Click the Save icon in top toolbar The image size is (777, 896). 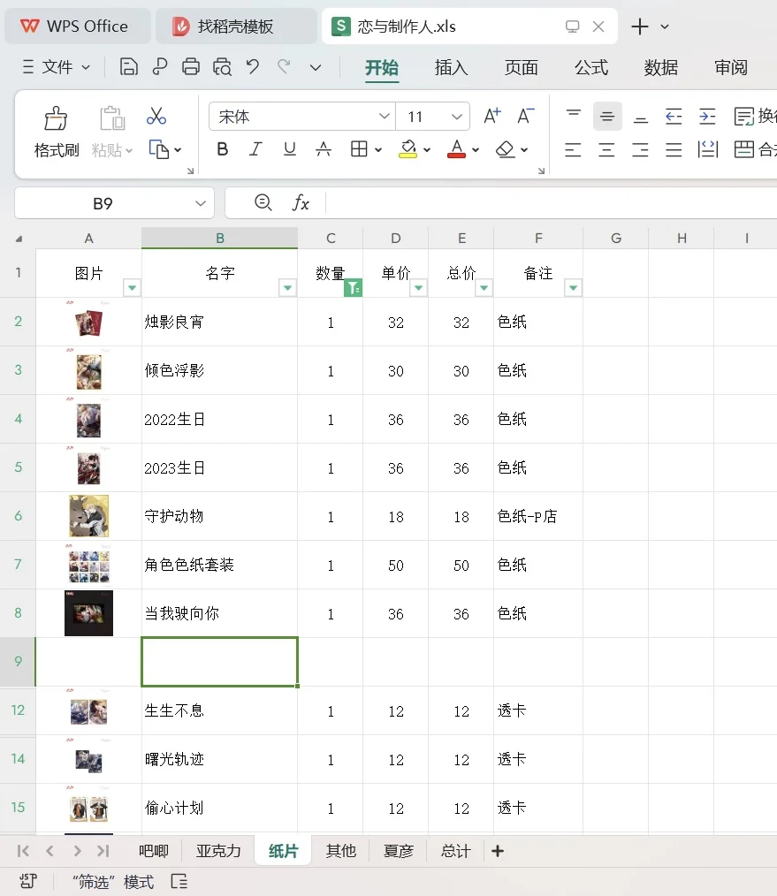[x=129, y=65]
